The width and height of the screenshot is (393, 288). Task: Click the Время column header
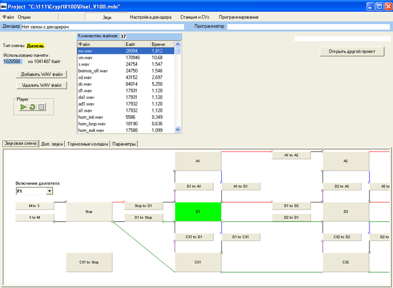pyautogui.click(x=162, y=44)
